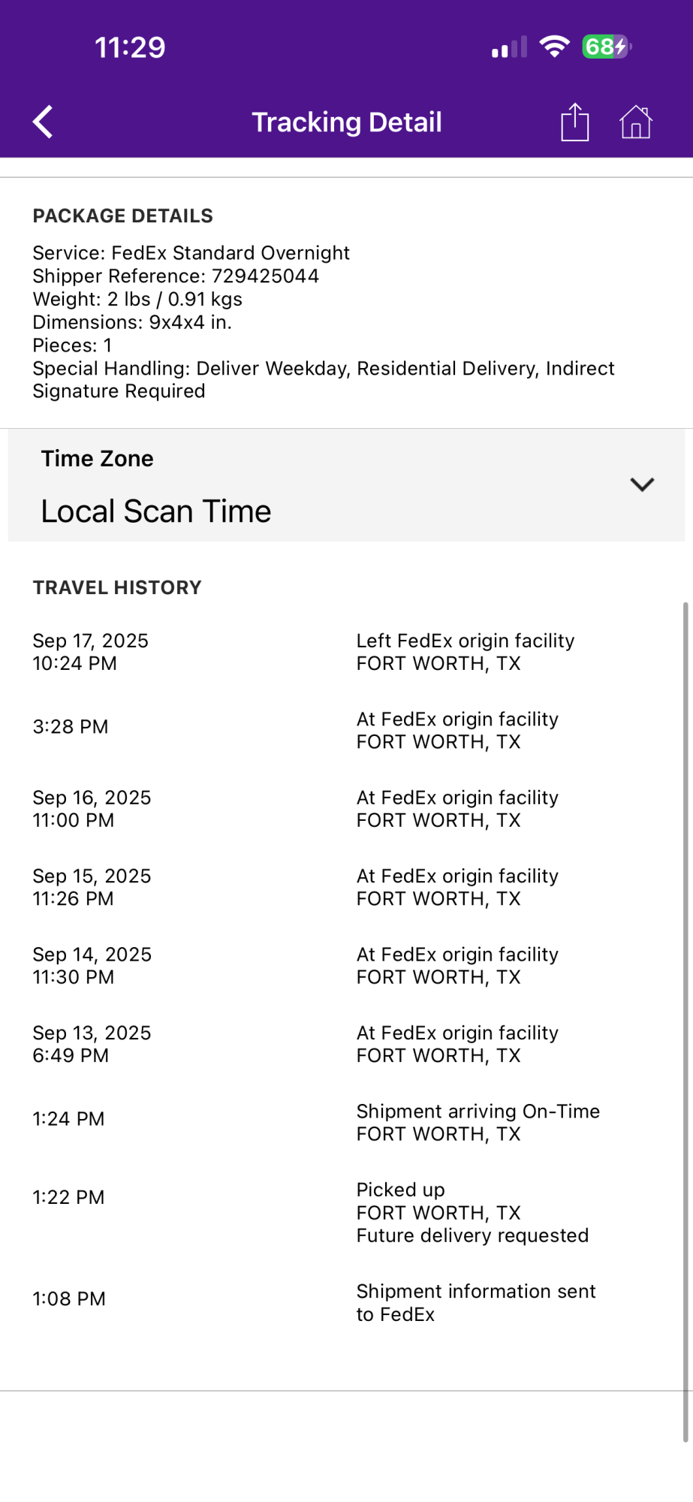Tap the Sep 16, 2025 history entry
The image size is (693, 1502).
[92, 809]
